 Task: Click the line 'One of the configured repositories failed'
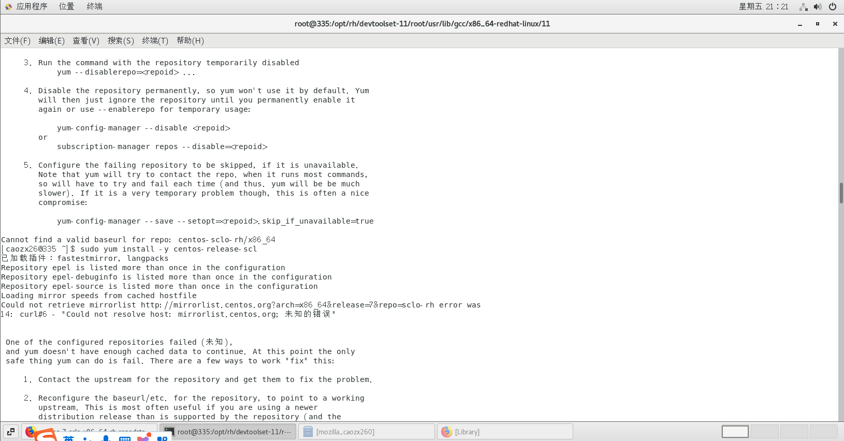[119, 342]
